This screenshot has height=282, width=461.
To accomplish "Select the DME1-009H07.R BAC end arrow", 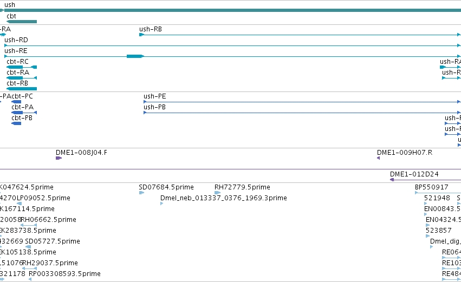I will pos(378,158).
